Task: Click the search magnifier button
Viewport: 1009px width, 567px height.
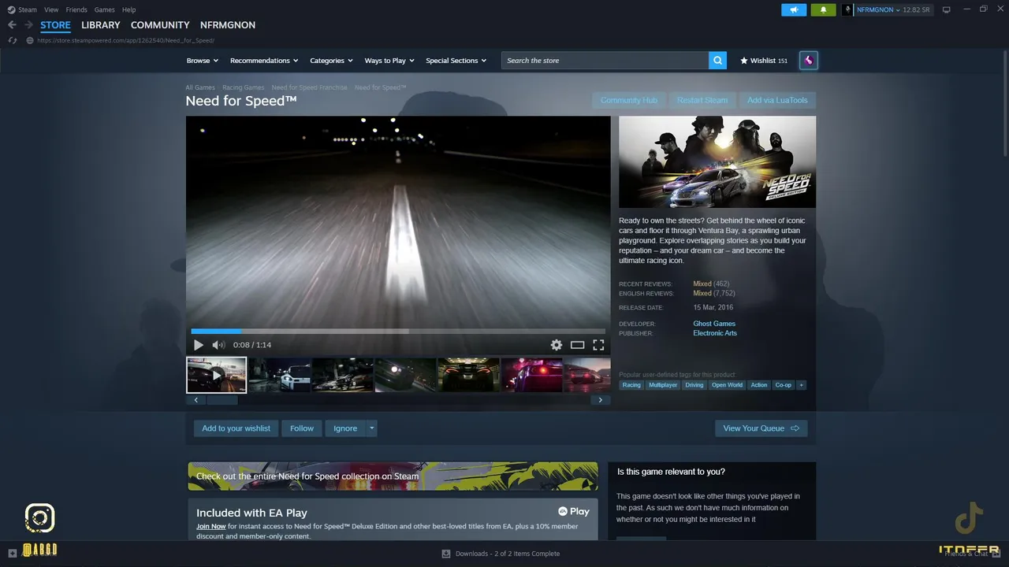Action: tap(717, 61)
